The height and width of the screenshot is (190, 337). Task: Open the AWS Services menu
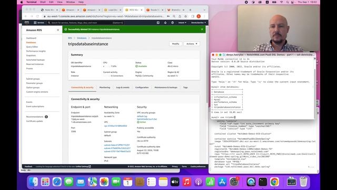point(39,23)
